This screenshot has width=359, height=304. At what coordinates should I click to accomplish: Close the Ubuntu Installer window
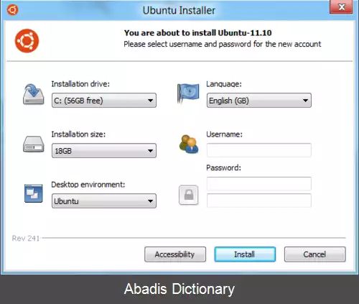coord(342,7)
